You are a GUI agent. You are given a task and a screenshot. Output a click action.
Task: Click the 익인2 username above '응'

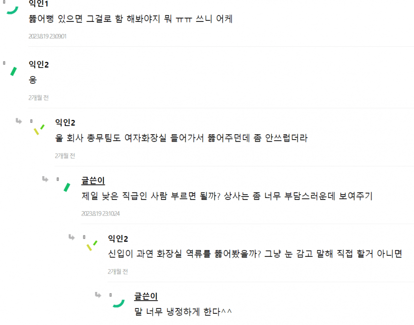click(x=39, y=64)
